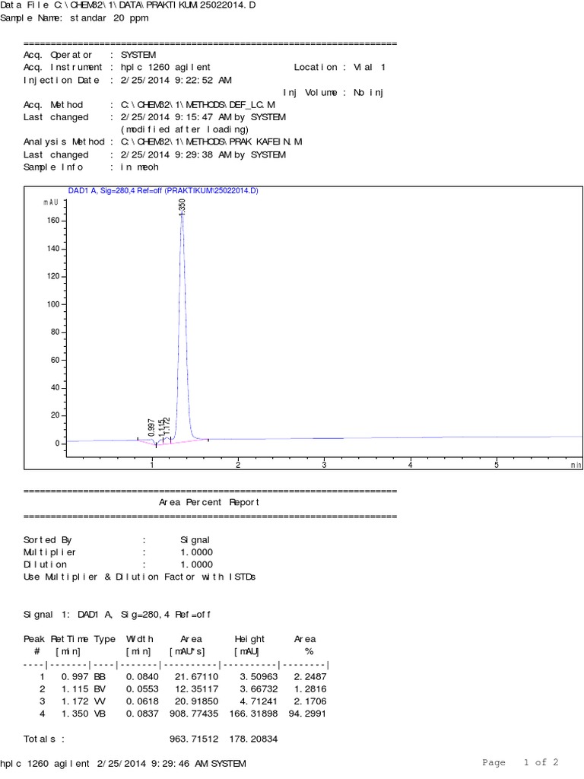The width and height of the screenshot is (584, 779).
Task: Click the 1.172 peak label on chromatogram
Action: 167,426
